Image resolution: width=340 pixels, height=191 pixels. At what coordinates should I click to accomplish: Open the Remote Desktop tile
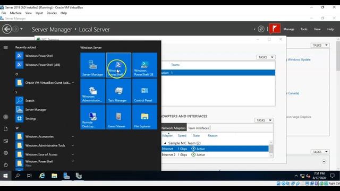pyautogui.click(x=93, y=117)
